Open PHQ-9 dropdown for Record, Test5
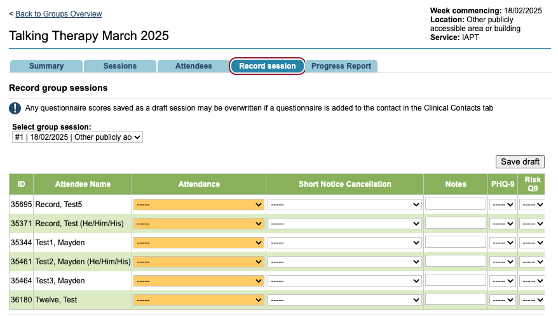Screen dimensions: 558x324 pyautogui.click(x=503, y=205)
